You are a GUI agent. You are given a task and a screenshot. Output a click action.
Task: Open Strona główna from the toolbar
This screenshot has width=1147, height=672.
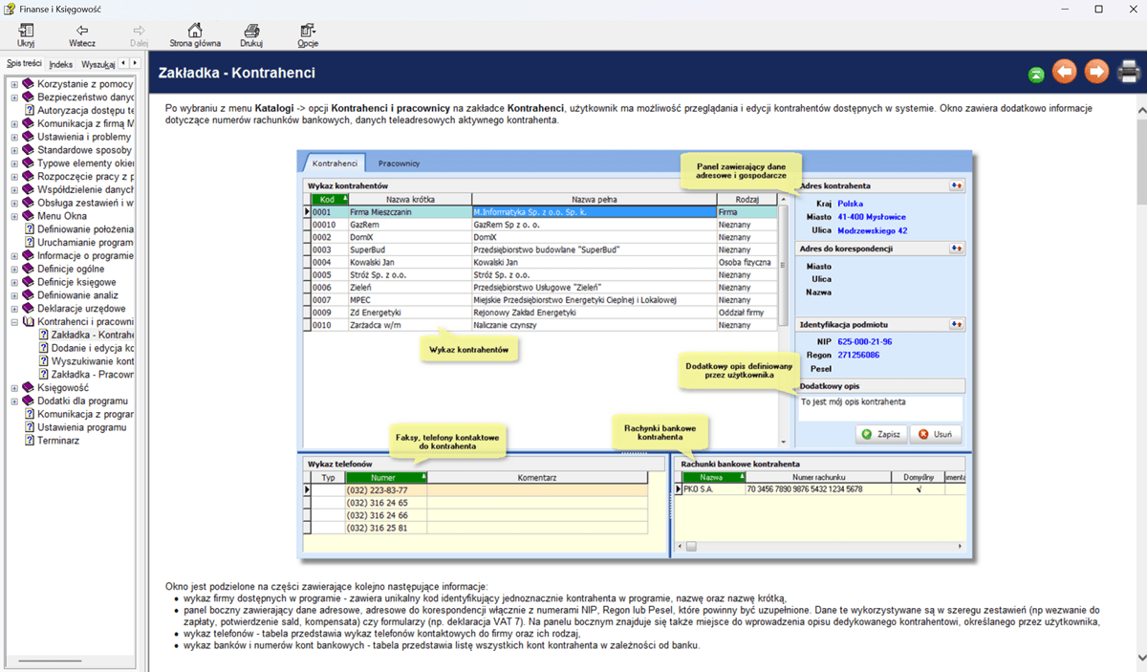click(x=195, y=35)
